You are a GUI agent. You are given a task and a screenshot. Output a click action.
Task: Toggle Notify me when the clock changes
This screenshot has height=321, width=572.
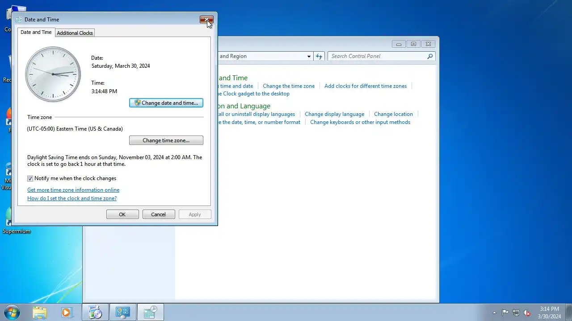pyautogui.click(x=30, y=178)
